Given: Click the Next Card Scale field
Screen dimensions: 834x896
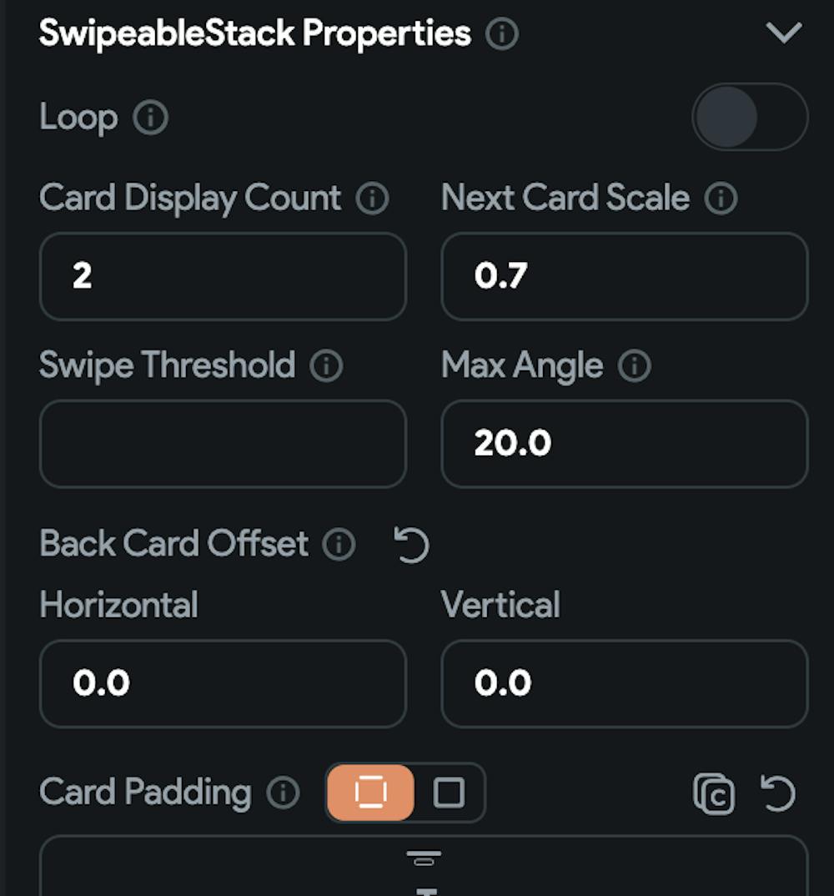Looking at the screenshot, I should click(x=625, y=277).
